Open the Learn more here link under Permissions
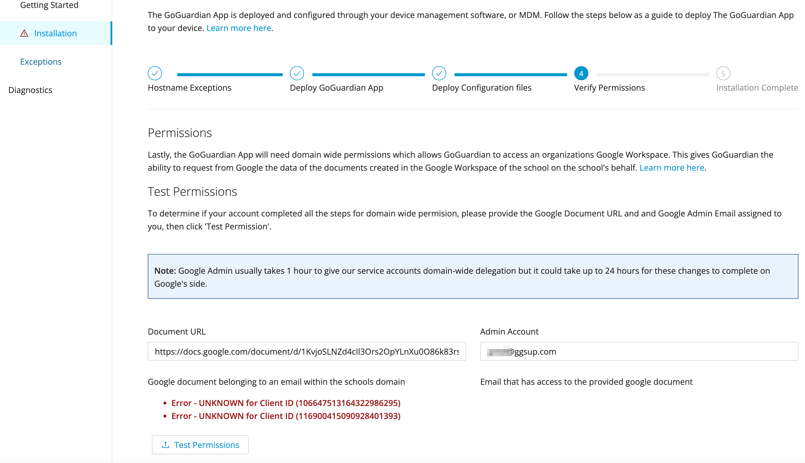This screenshot has height=463, width=805. (x=671, y=168)
